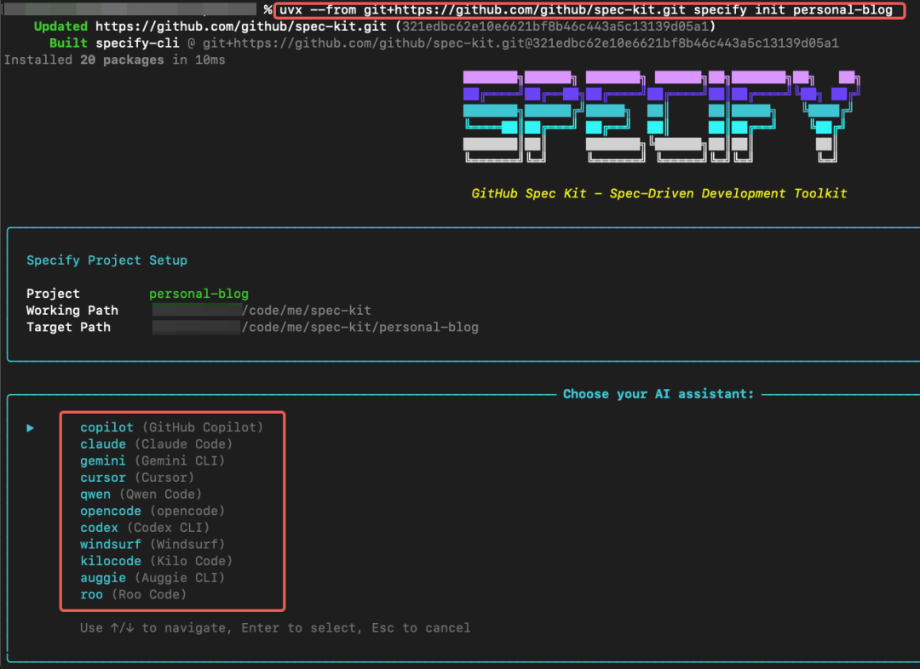Click the Working Path /code/me/spec-kit value
This screenshot has height=669, width=920.
tap(262, 311)
